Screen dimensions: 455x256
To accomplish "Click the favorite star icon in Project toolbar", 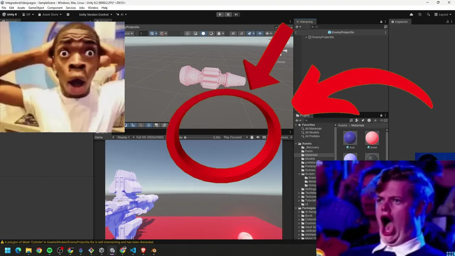I will (375, 121).
